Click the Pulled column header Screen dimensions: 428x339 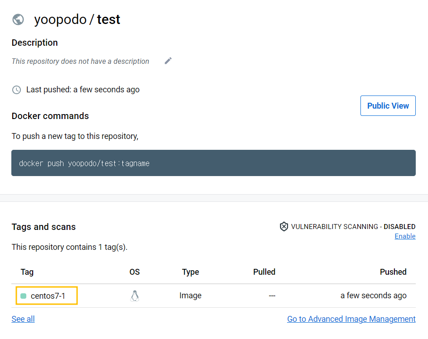(264, 272)
